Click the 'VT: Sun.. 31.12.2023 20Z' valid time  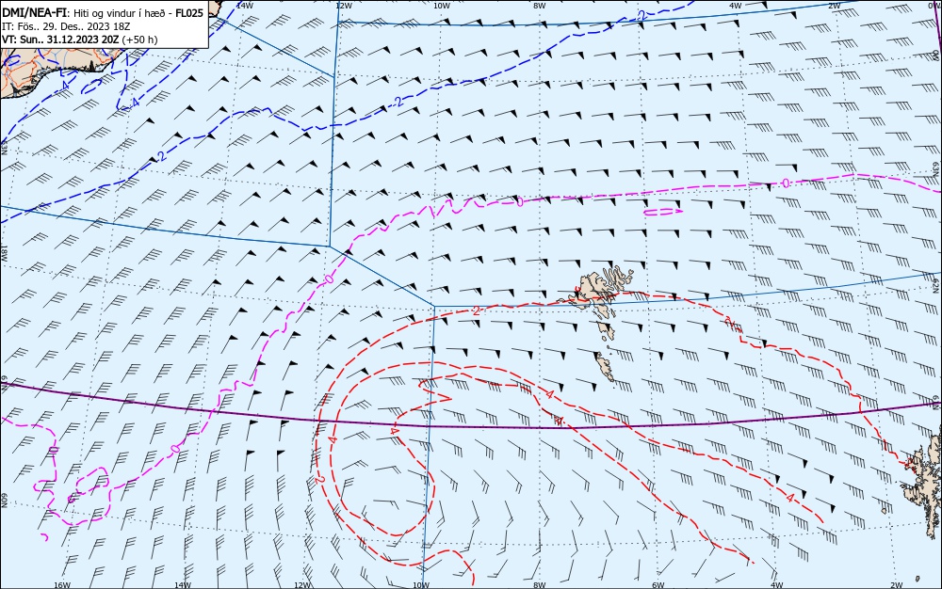(x=60, y=40)
